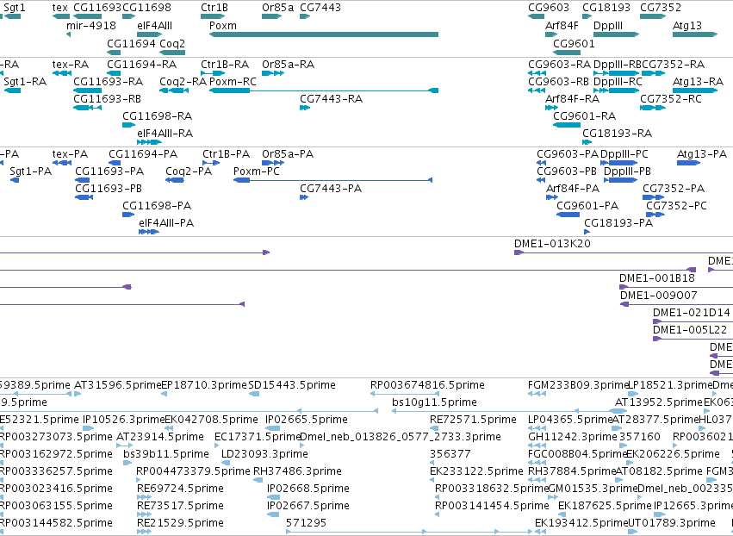Click the Dmel_neb_013826_0577_2733.3prime label
The width and height of the screenshot is (733, 536).
401,437
